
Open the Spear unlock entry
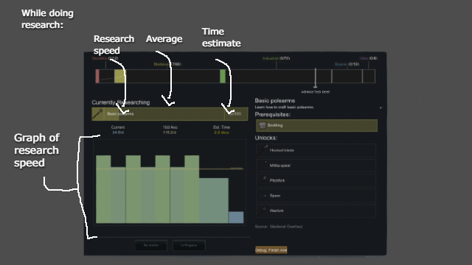click(316, 196)
